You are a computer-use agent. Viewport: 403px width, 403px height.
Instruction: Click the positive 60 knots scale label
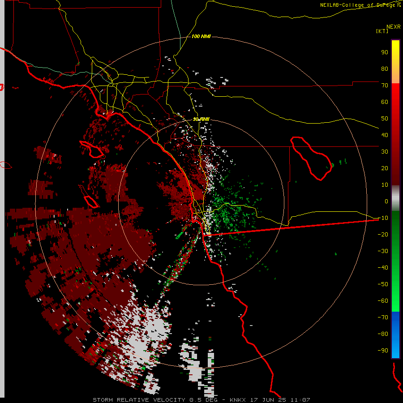385,102
